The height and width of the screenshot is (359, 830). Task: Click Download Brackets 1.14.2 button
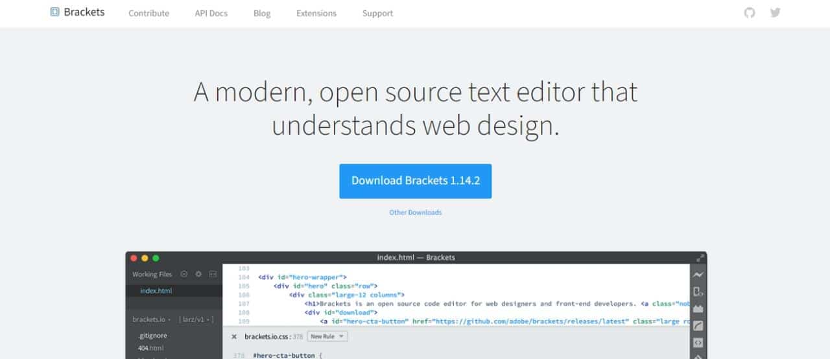click(416, 181)
